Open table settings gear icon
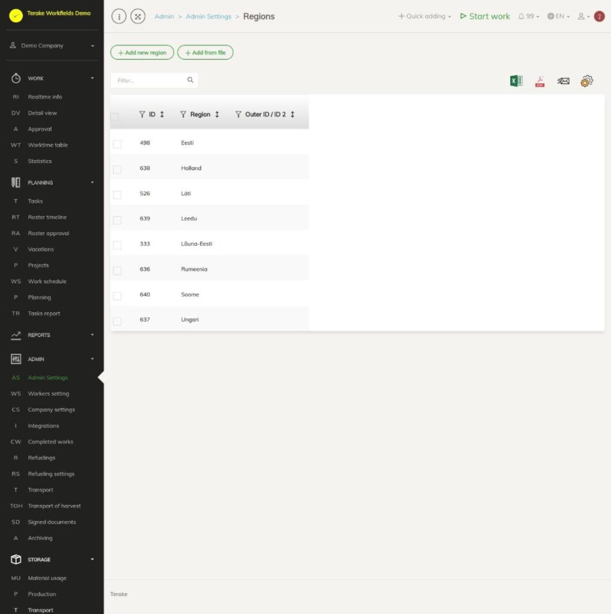 tap(587, 81)
